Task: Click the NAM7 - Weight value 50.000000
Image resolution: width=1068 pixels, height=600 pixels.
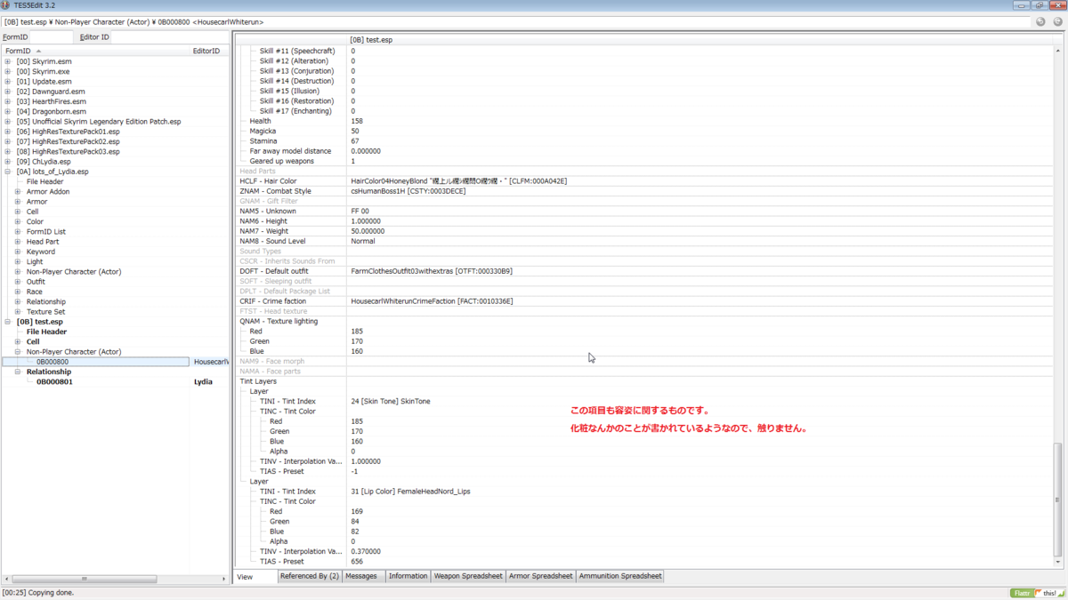Action: (368, 231)
